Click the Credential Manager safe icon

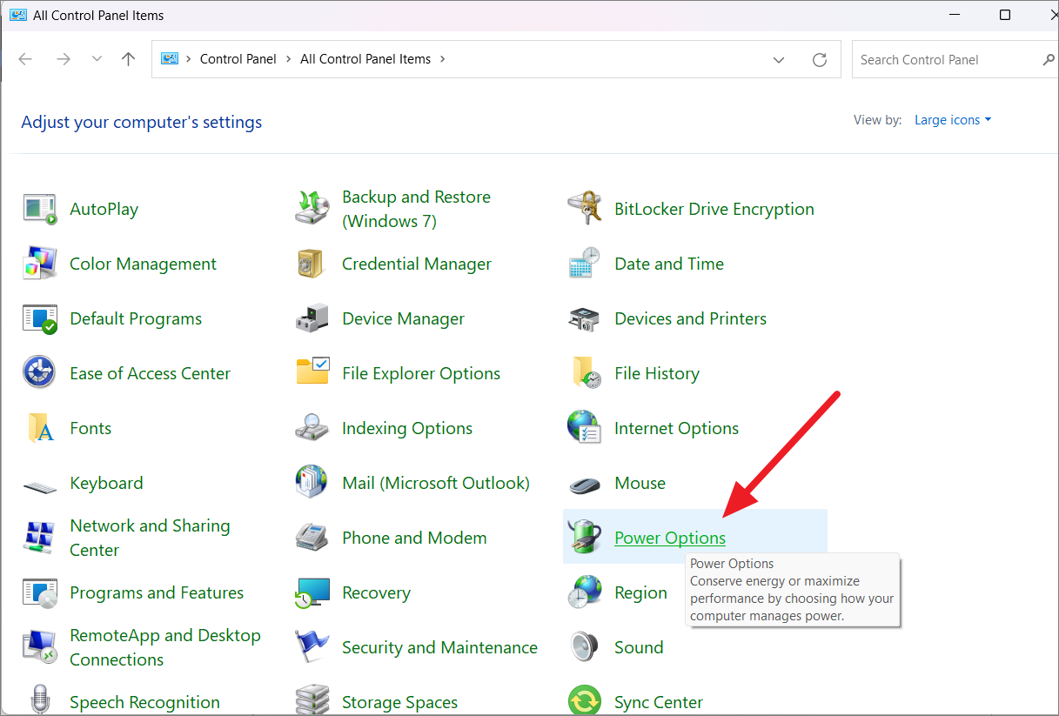(x=312, y=264)
